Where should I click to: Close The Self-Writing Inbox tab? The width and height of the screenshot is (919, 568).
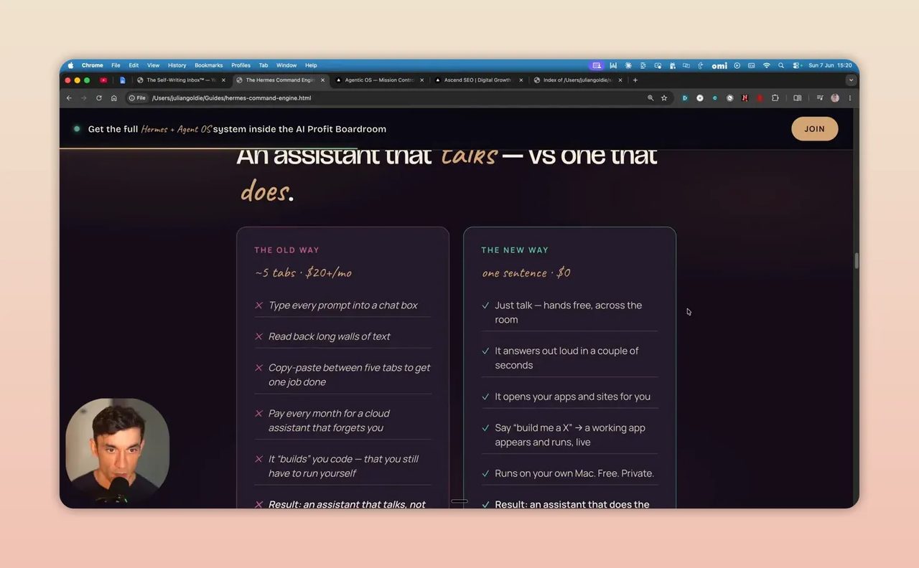(x=223, y=80)
